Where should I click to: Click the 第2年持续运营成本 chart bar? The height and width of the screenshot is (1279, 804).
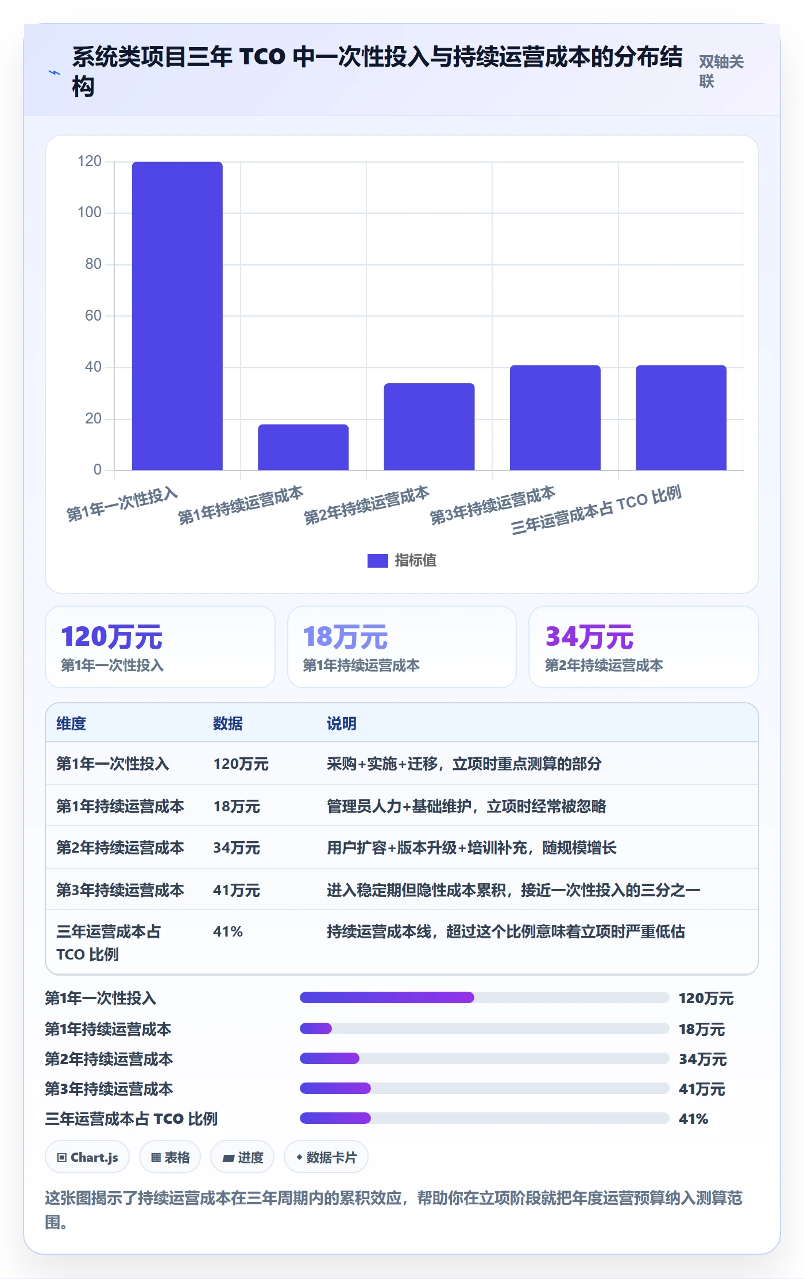(x=429, y=426)
